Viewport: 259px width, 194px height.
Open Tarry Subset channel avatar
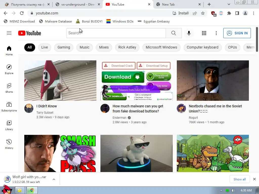29,108
